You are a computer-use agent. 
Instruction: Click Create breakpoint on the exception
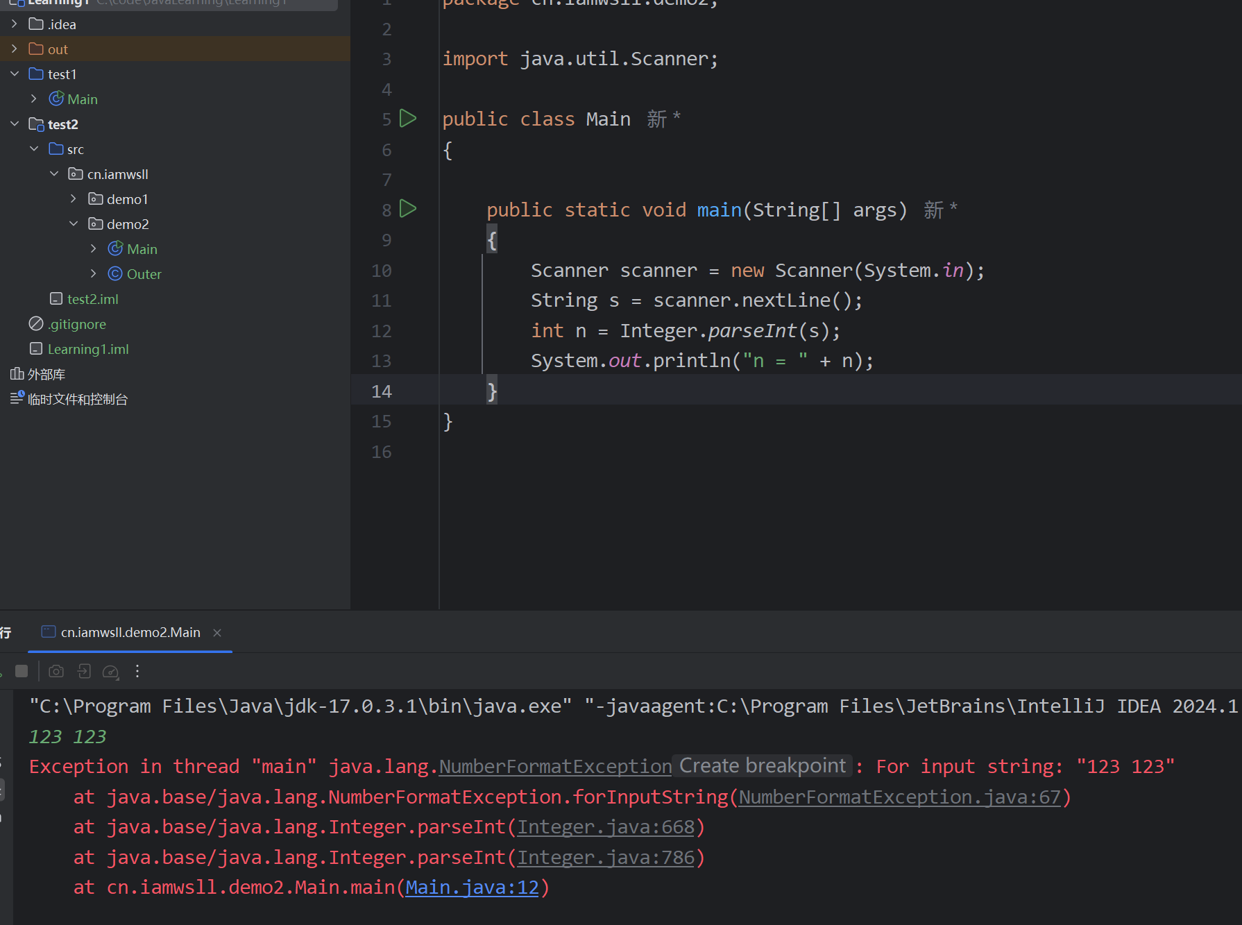click(762, 766)
